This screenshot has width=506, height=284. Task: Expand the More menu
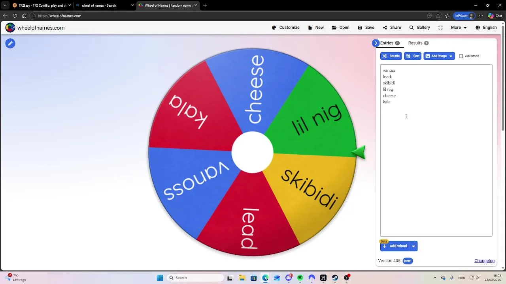459,28
